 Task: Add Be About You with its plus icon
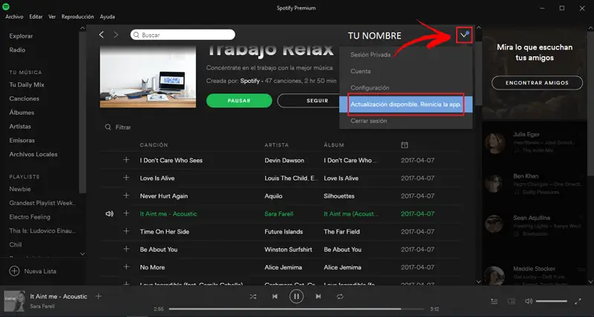point(126,249)
